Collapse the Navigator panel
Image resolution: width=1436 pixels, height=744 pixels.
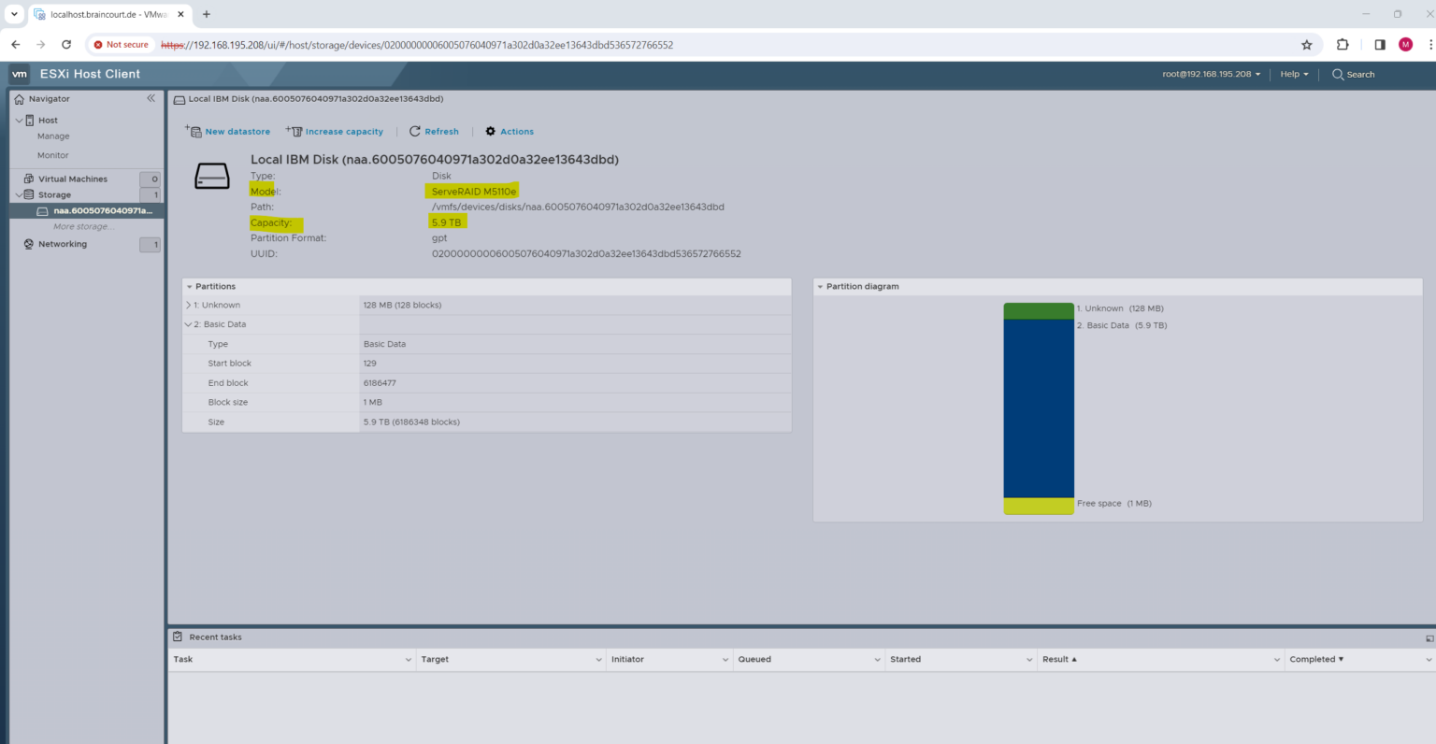[151, 97]
